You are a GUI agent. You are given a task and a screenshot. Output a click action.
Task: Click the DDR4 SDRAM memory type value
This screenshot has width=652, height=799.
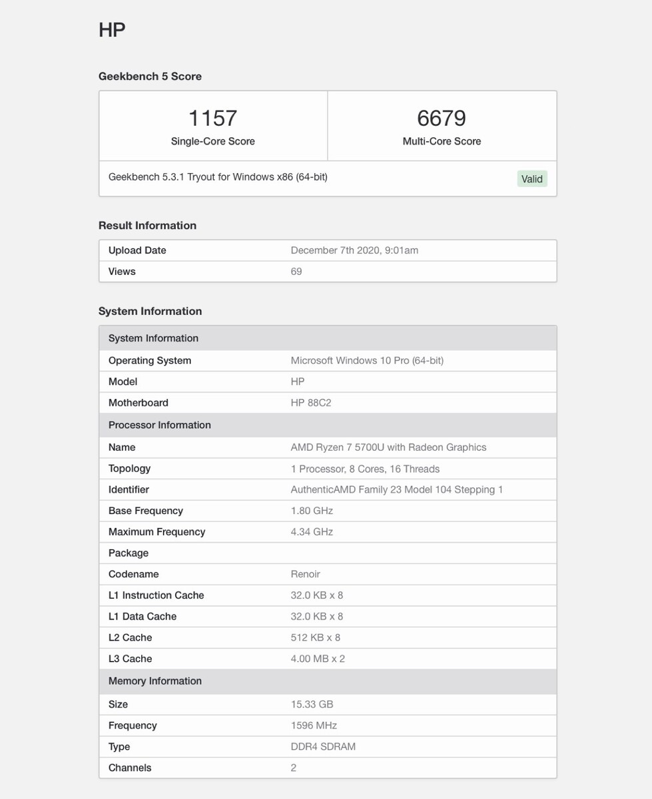(x=323, y=746)
